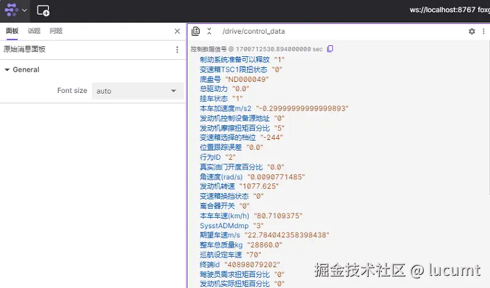Select the 位置跟踪误差 field
This screenshot has height=288, width=490.
(221, 147)
